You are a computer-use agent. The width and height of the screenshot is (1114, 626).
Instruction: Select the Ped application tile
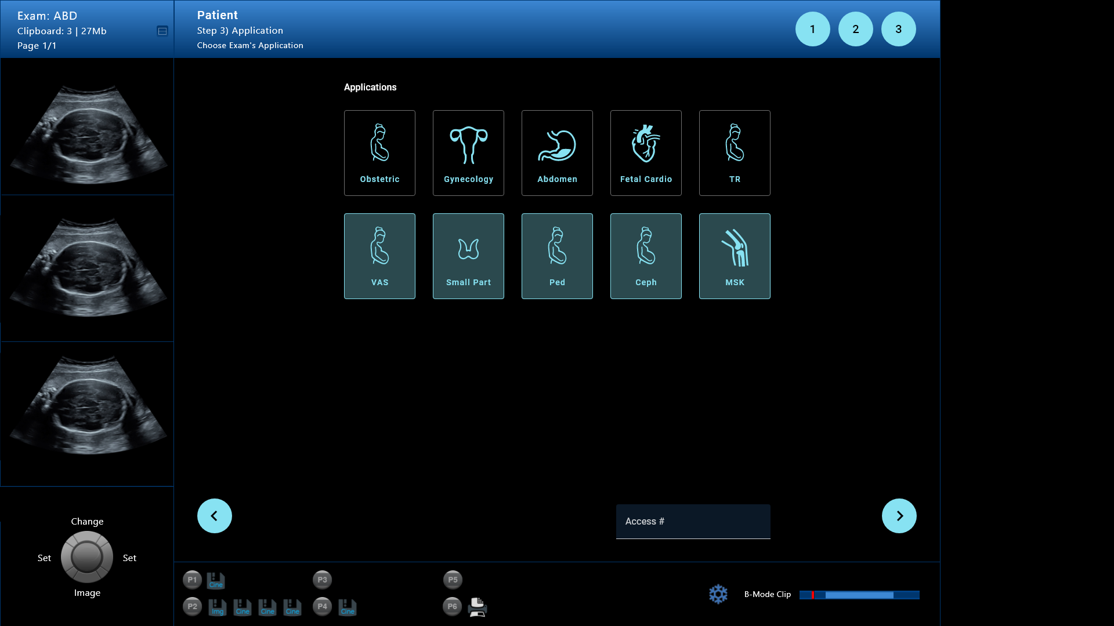[x=557, y=256]
